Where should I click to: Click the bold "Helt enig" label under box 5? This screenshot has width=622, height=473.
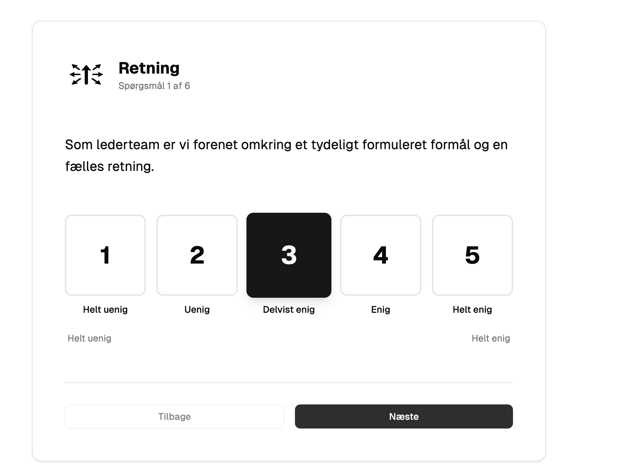point(472,309)
